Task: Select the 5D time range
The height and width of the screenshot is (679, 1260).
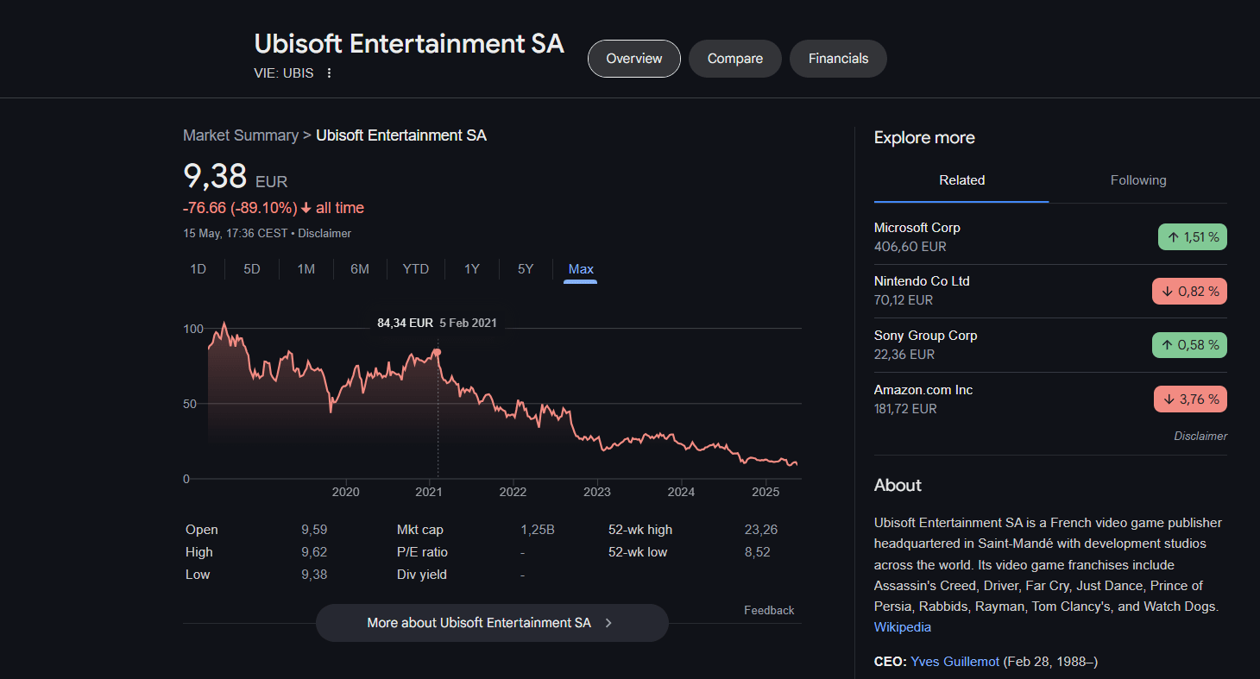Action: pyautogui.click(x=252, y=269)
